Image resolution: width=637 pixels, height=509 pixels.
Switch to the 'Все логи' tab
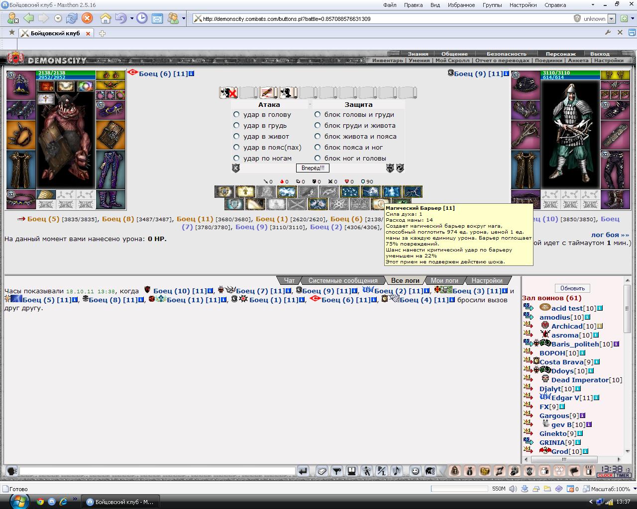(405, 280)
